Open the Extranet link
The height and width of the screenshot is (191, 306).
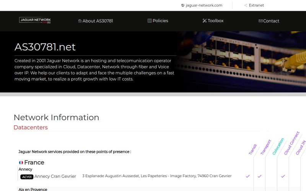[256, 5]
